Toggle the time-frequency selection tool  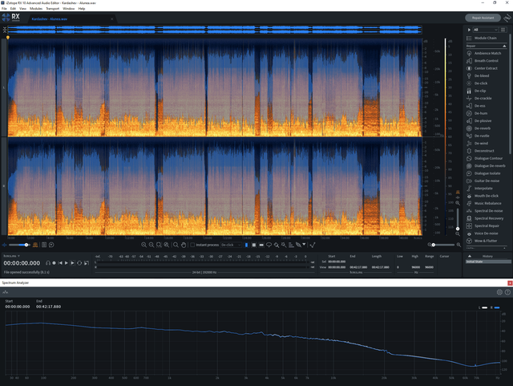tap(254, 245)
